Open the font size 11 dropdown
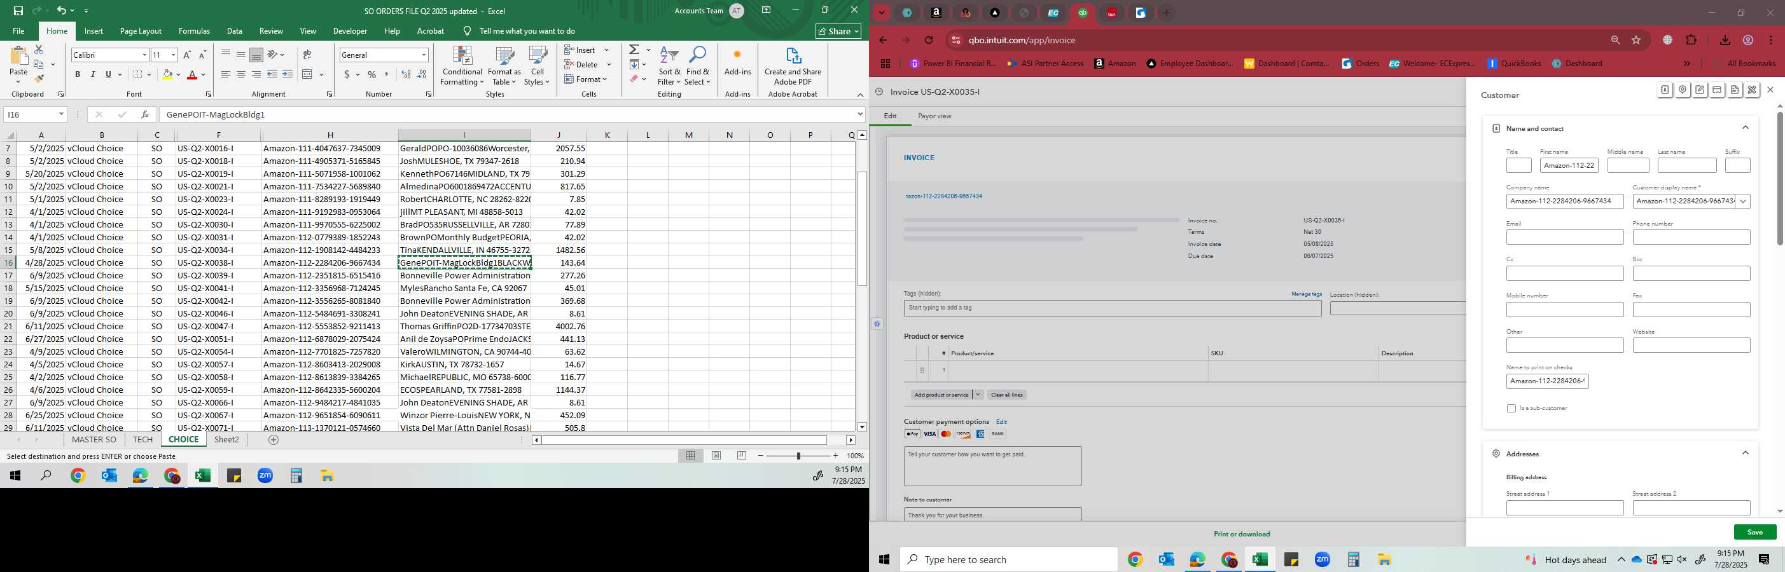Image resolution: width=1785 pixels, height=572 pixels. [173, 55]
